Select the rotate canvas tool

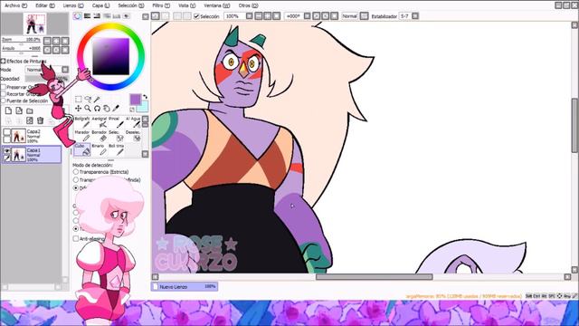pyautogui.click(x=97, y=109)
